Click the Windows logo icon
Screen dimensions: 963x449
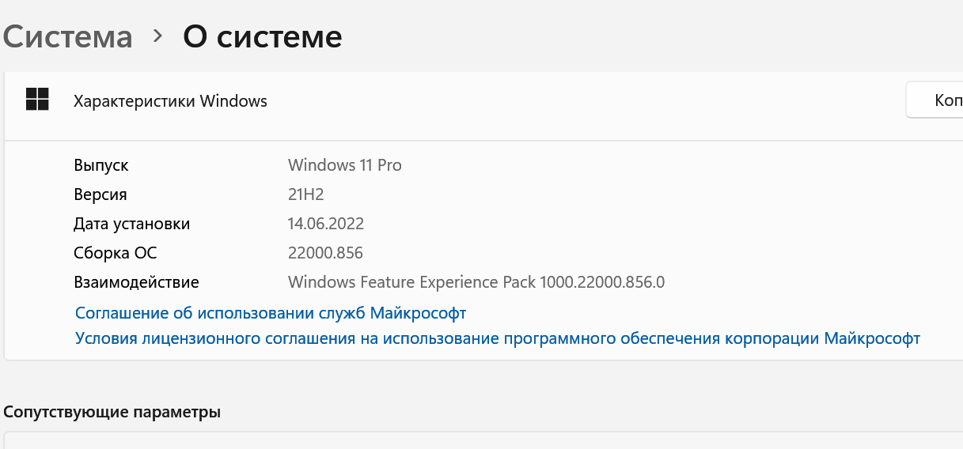click(37, 100)
